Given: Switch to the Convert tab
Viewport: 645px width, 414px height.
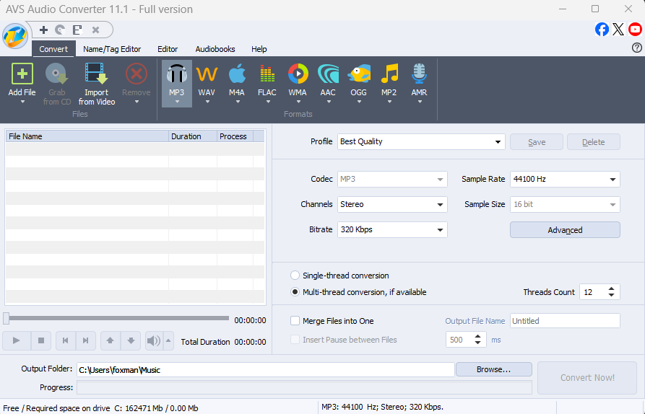Looking at the screenshot, I should (x=53, y=49).
